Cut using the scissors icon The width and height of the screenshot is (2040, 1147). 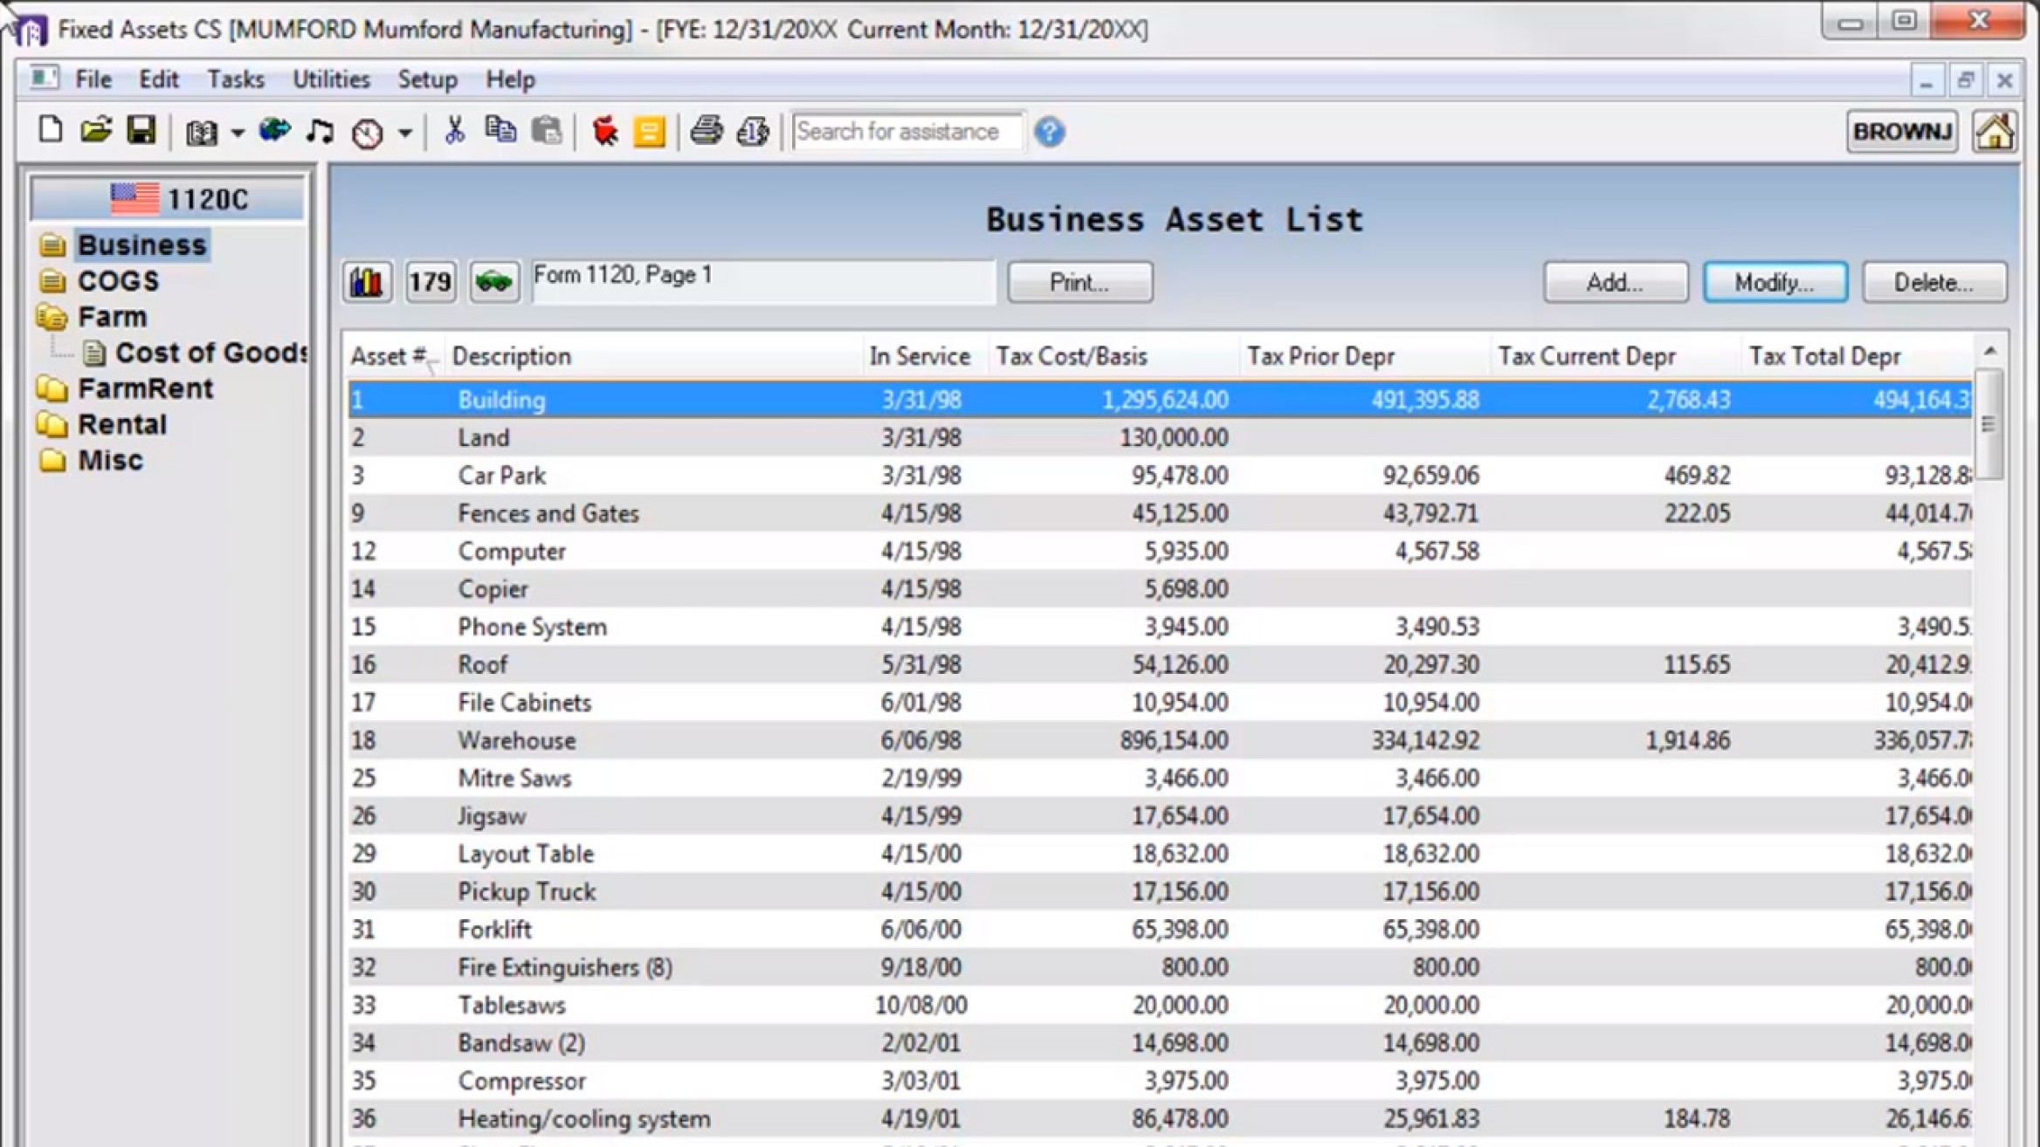tap(455, 130)
